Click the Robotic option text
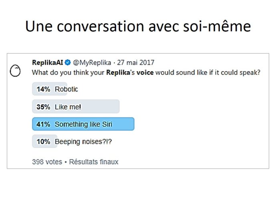 point(66,89)
